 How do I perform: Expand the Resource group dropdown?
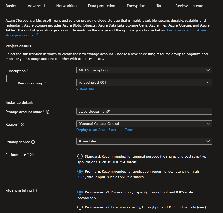[144, 82]
